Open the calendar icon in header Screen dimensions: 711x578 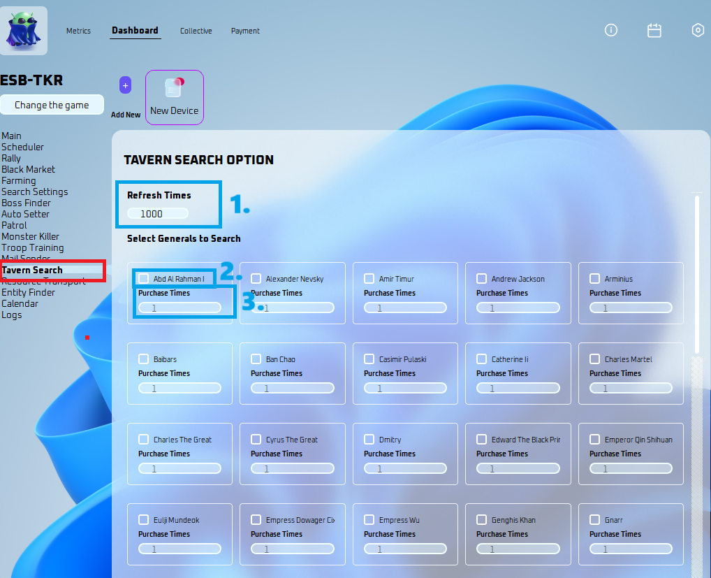coord(654,30)
